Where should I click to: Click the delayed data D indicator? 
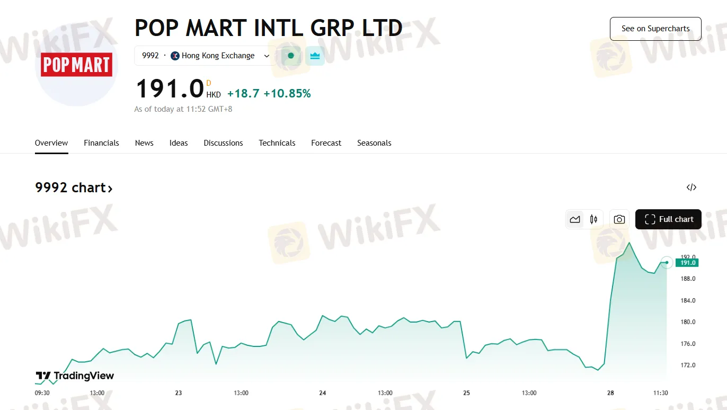[209, 83]
